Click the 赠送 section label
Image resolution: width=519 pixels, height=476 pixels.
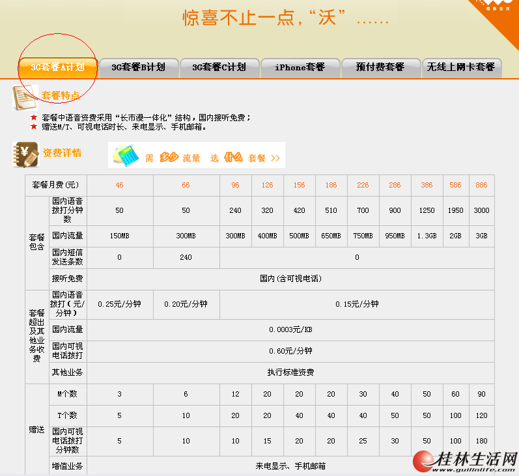click(x=36, y=430)
